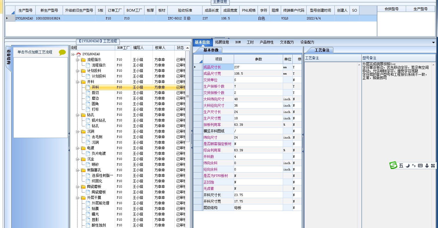Image resolution: width=438 pixels, height=228 pixels.
Task: Click the document icon beside 贴膜
Action: click(x=88, y=209)
